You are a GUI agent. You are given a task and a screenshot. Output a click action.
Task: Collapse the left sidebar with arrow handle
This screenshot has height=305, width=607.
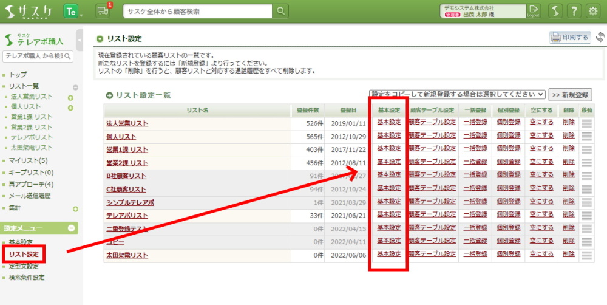click(80, 41)
